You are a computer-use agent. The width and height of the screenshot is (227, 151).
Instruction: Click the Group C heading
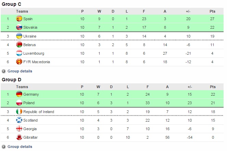point(12,4)
